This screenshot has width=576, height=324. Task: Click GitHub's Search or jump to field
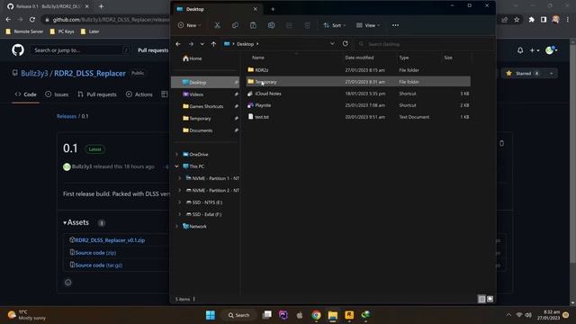coord(80,50)
